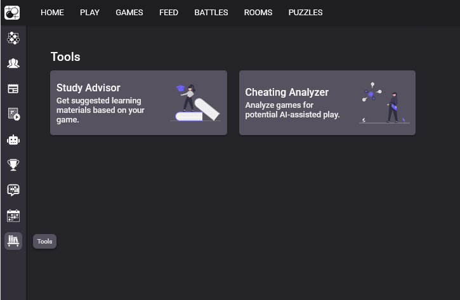460x300 pixels.
Task: Open the FEED menu item
Action: click(x=168, y=13)
